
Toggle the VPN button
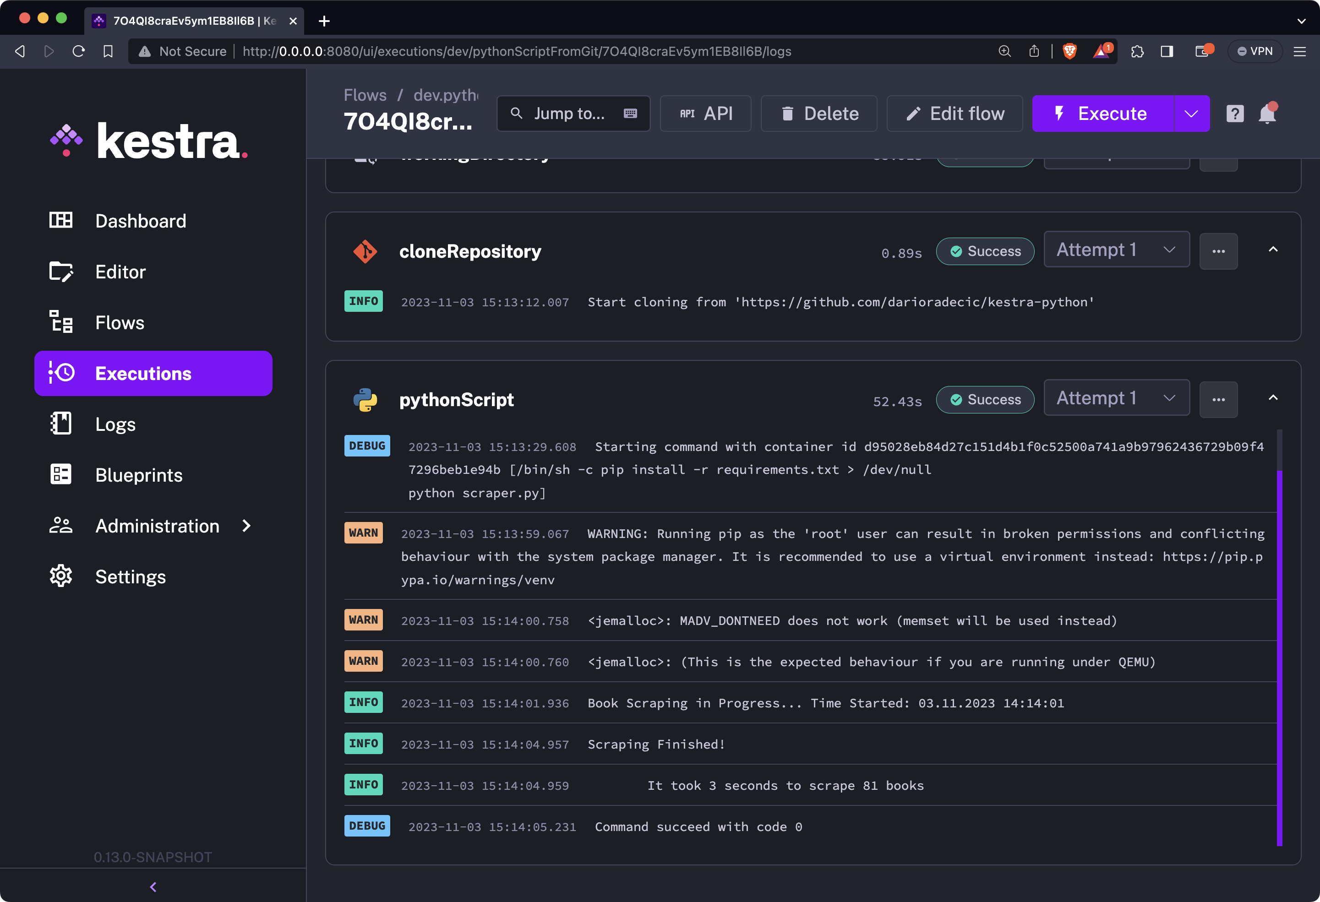(1255, 51)
